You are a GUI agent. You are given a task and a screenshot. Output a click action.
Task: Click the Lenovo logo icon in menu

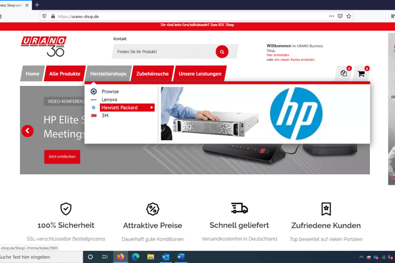coord(93,99)
